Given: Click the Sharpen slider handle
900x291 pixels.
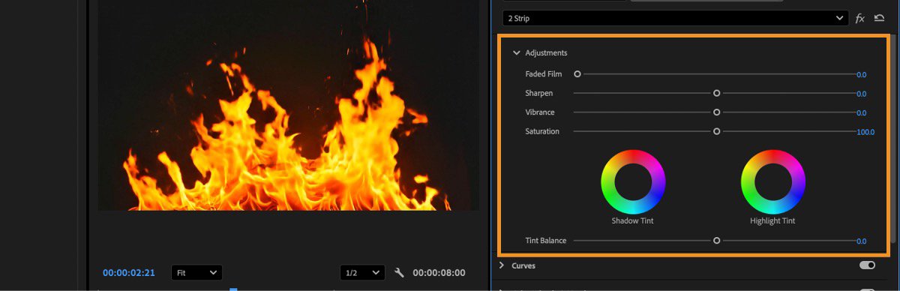Looking at the screenshot, I should [716, 94].
